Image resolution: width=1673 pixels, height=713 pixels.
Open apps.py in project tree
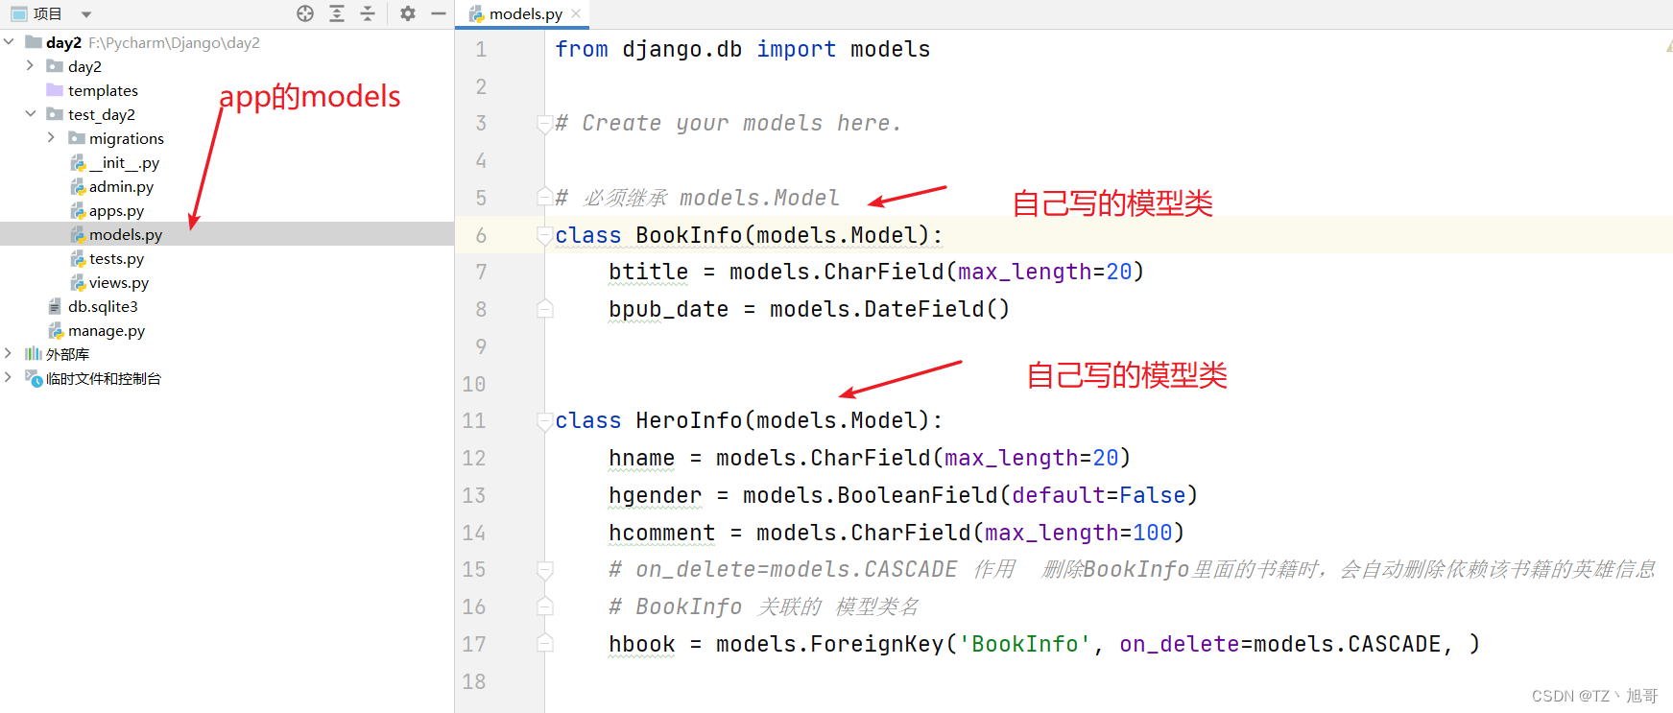116,210
